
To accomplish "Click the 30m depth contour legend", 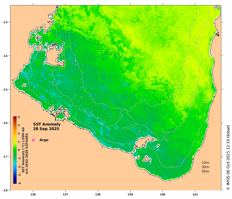I will click(x=205, y=167).
